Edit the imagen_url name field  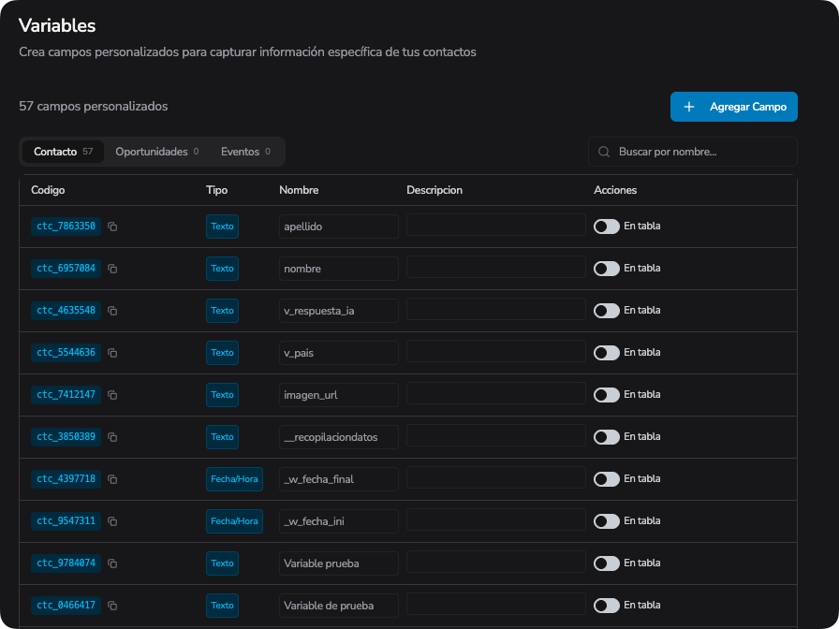coord(339,395)
